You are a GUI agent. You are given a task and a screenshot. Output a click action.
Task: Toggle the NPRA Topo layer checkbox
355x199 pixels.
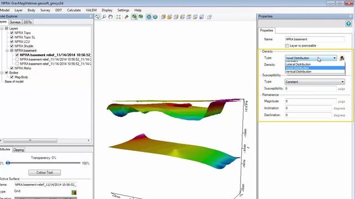click(12, 33)
